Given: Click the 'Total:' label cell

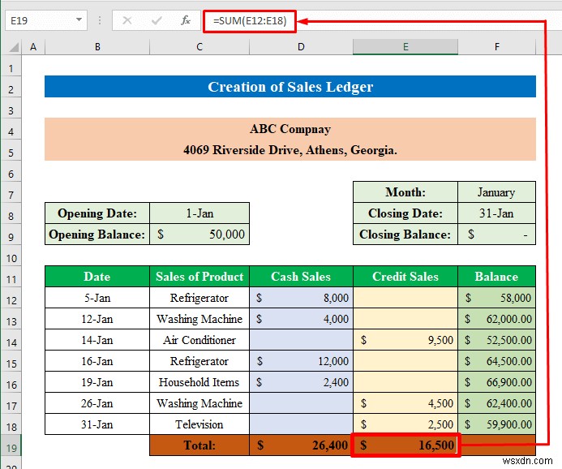Looking at the screenshot, I should 199,445.
